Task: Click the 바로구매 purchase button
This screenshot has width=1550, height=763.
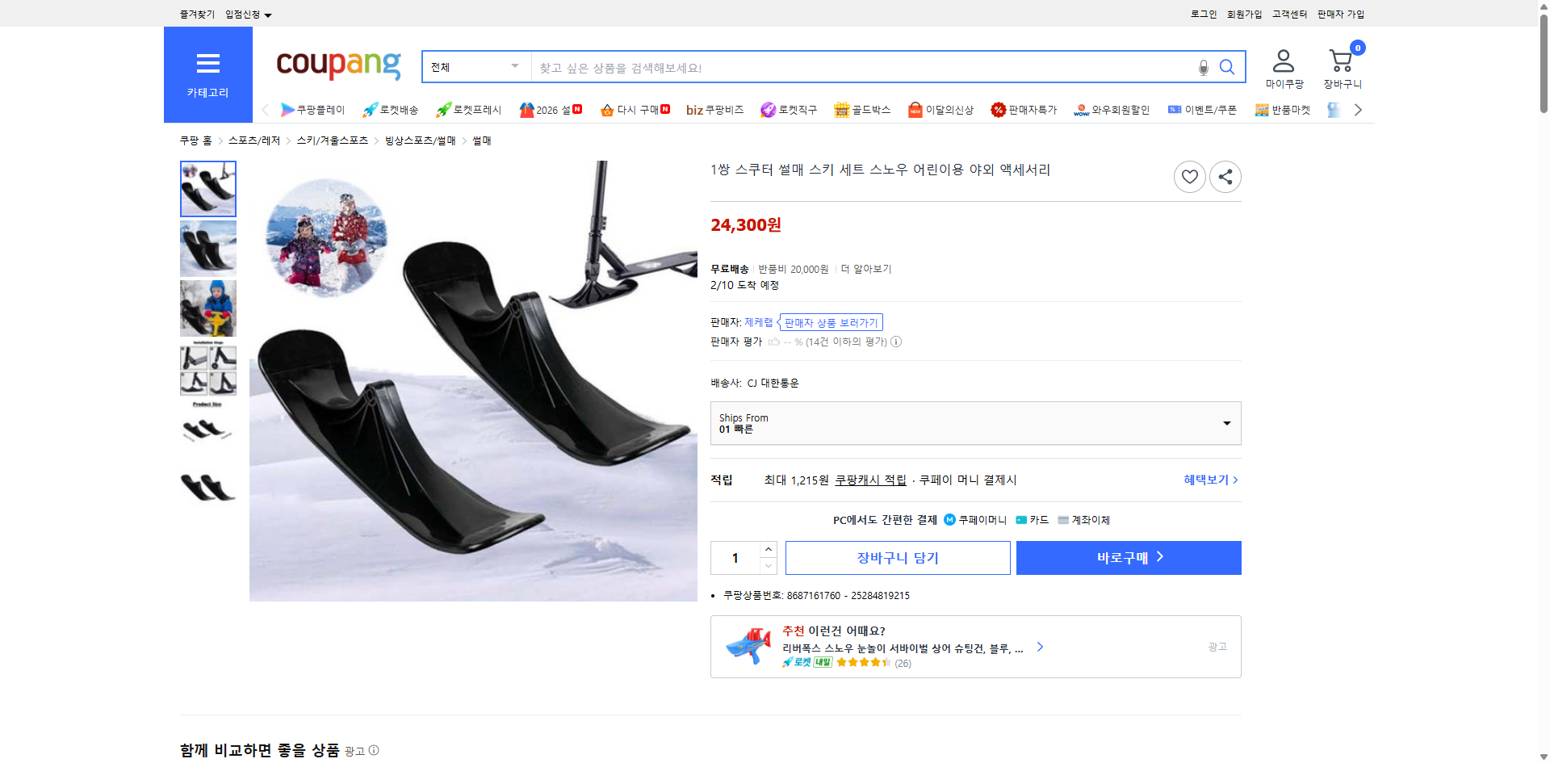Action: (x=1128, y=557)
